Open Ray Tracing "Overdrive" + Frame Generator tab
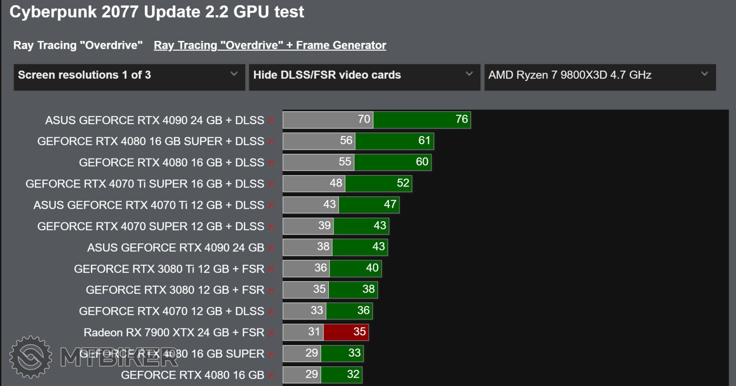The height and width of the screenshot is (386, 736). coord(270,45)
